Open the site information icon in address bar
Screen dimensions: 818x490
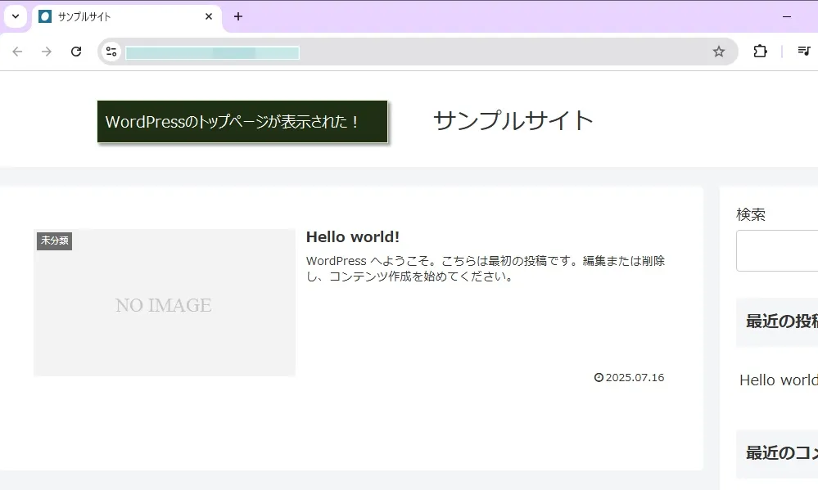(x=111, y=52)
